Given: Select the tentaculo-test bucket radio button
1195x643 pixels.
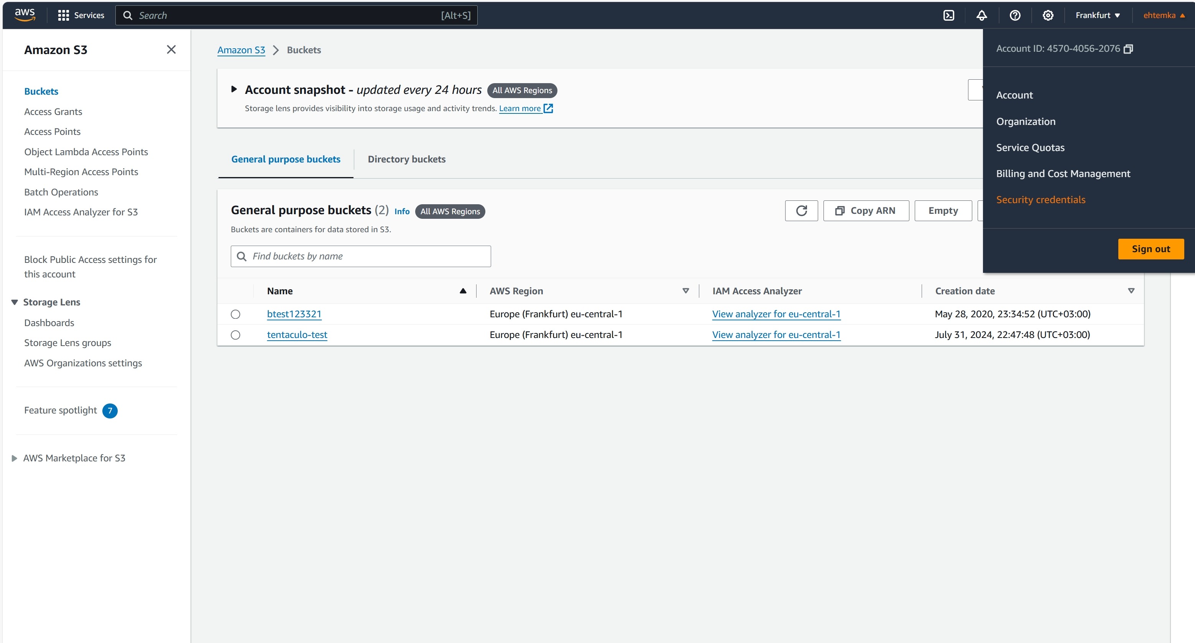Looking at the screenshot, I should [236, 335].
